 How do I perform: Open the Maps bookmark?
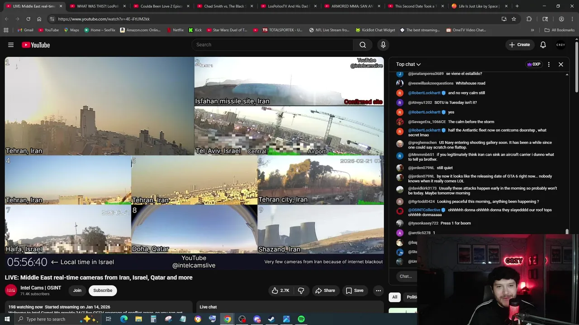[x=71, y=30]
